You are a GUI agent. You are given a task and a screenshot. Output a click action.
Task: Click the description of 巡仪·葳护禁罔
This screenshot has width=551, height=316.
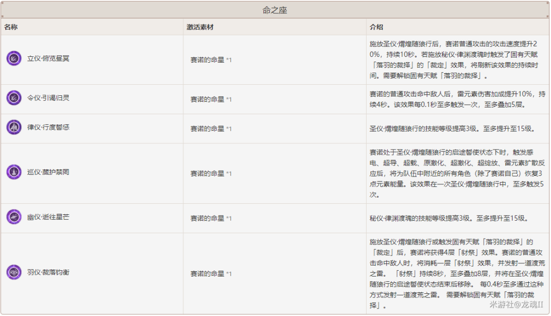point(457,173)
